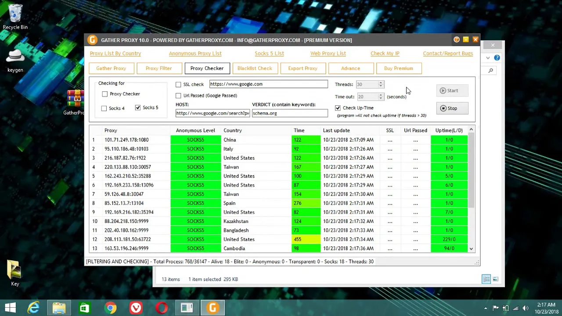Click the network tray icon
Image resolution: width=562 pixels, height=316 pixels.
[x=515, y=308]
